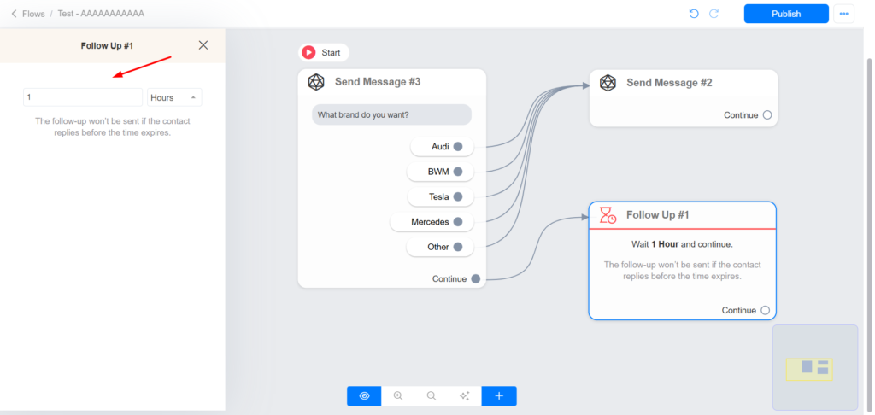Open the Hours time unit dropdown
Viewport: 875px width, 415px height.
(174, 97)
